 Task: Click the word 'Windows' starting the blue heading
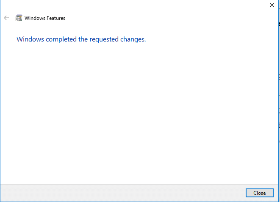[x=30, y=39]
